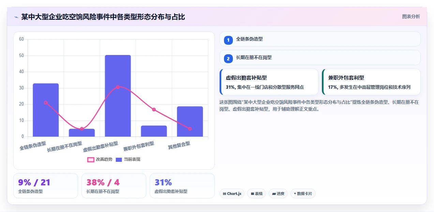Click the 数据卡片 tag chip
The width and height of the screenshot is (434, 212).
tap(303, 194)
